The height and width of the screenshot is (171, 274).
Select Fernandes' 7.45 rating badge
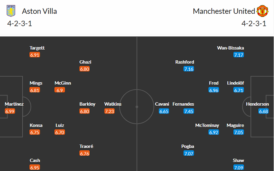[189, 111]
